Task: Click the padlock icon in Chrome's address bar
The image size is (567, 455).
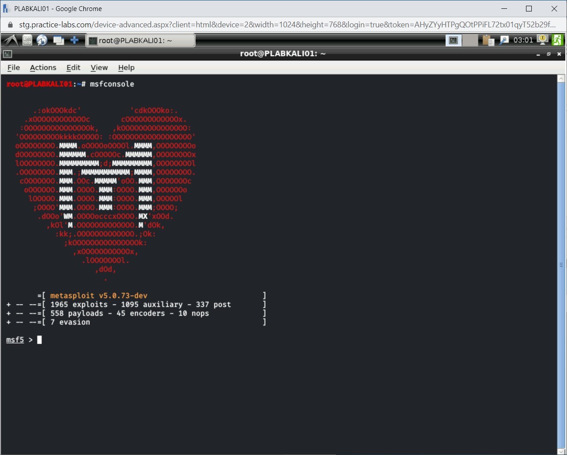Action: 10,25
